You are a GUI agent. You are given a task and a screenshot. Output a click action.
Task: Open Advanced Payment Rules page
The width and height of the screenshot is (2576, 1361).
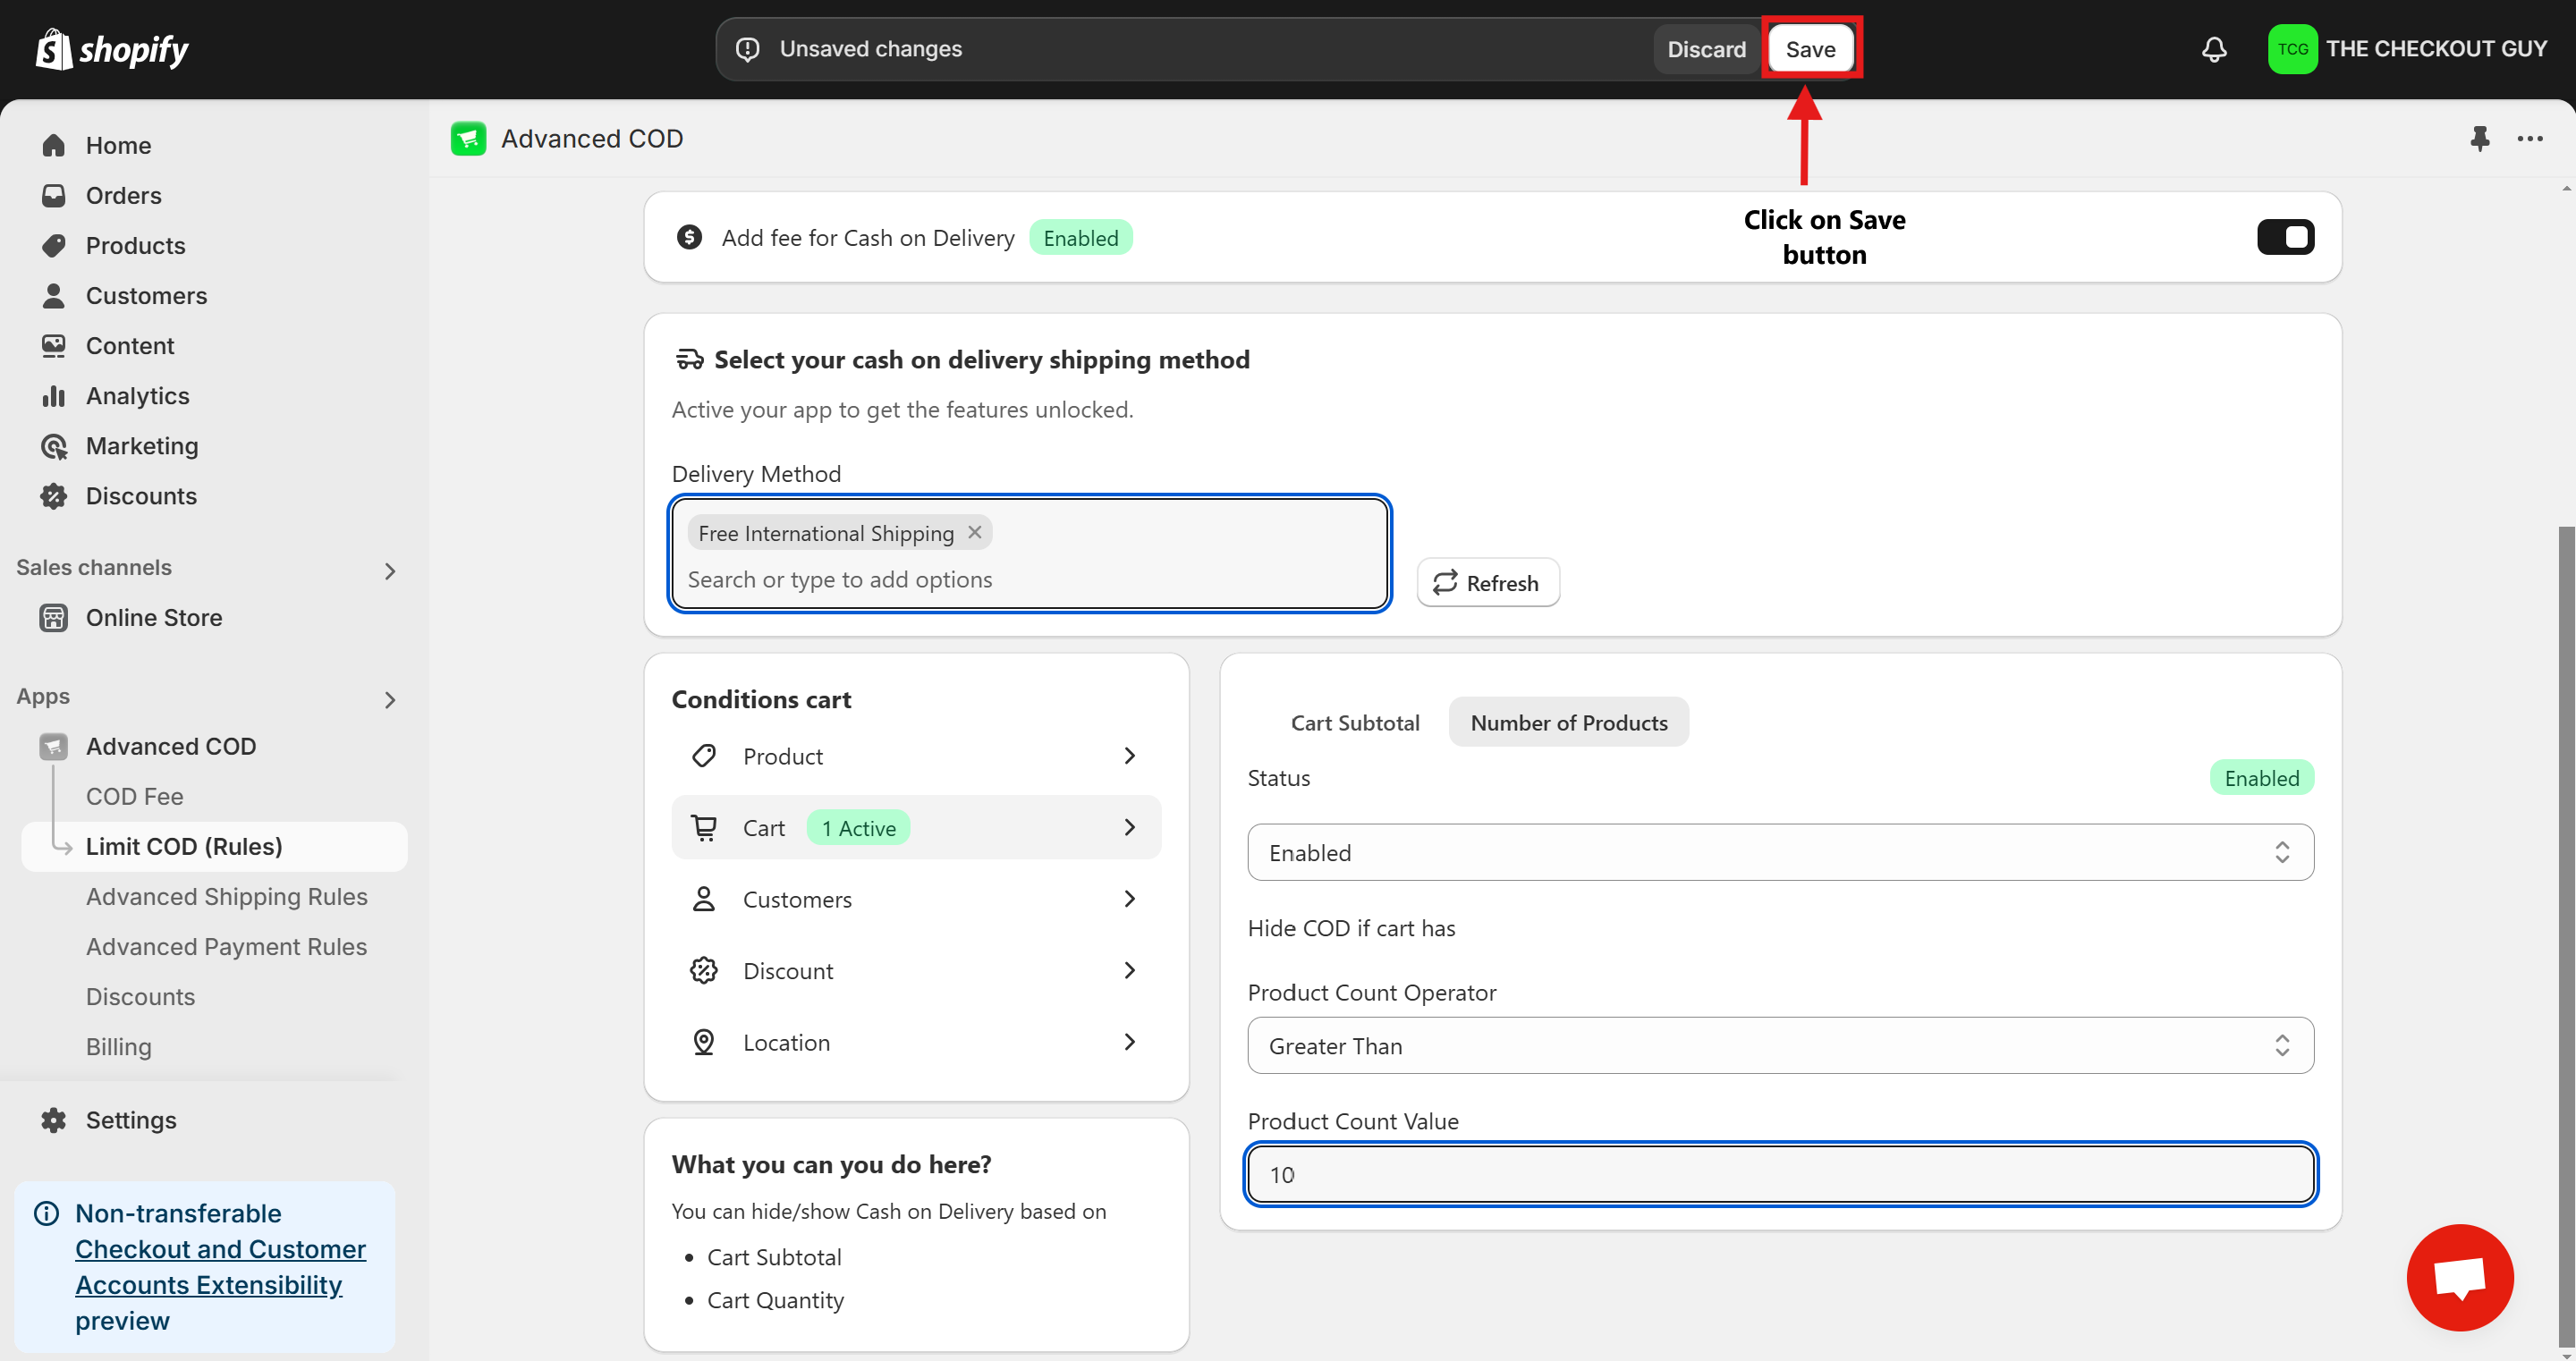click(227, 946)
